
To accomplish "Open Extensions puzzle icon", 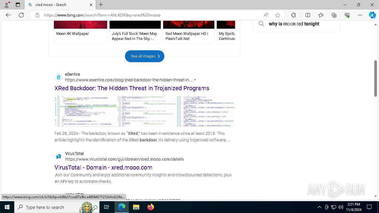I will click(x=293, y=15).
